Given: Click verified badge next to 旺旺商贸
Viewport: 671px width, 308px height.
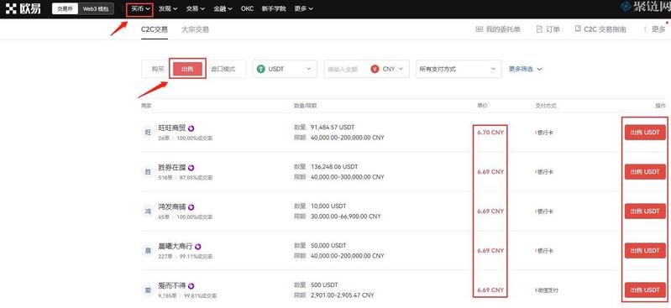Looking at the screenshot, I should (x=191, y=128).
